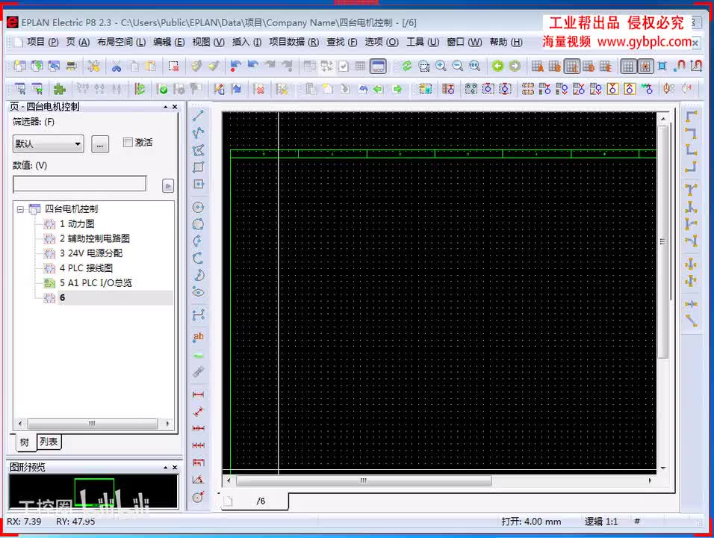
Task: Insert cross connection point symbol
Action: [692, 264]
